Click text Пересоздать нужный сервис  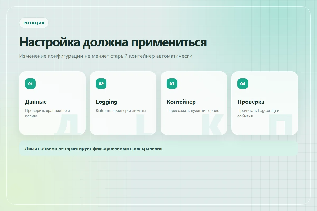pyautogui.click(x=193, y=111)
